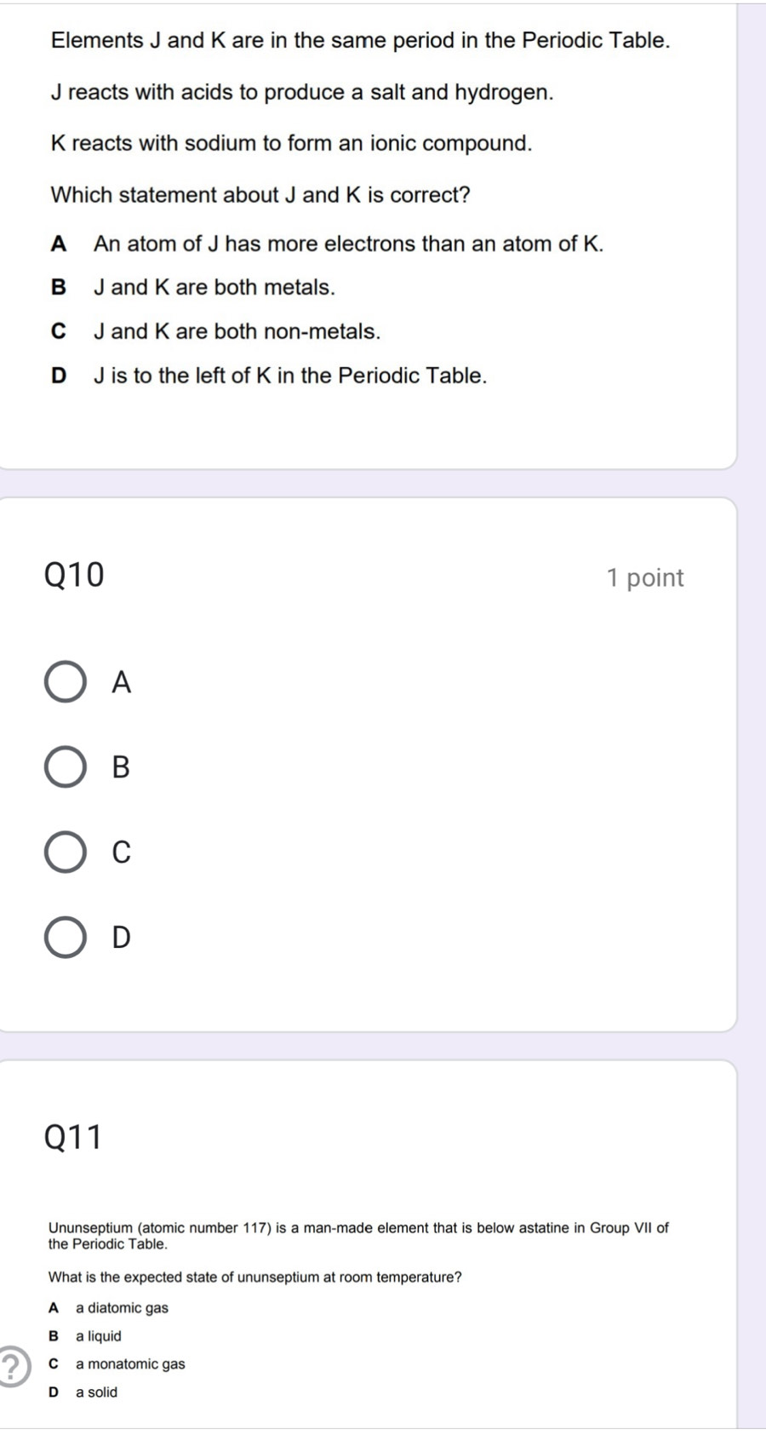Select radio button B for Q10
This screenshot has width=766, height=1435.
(x=66, y=766)
